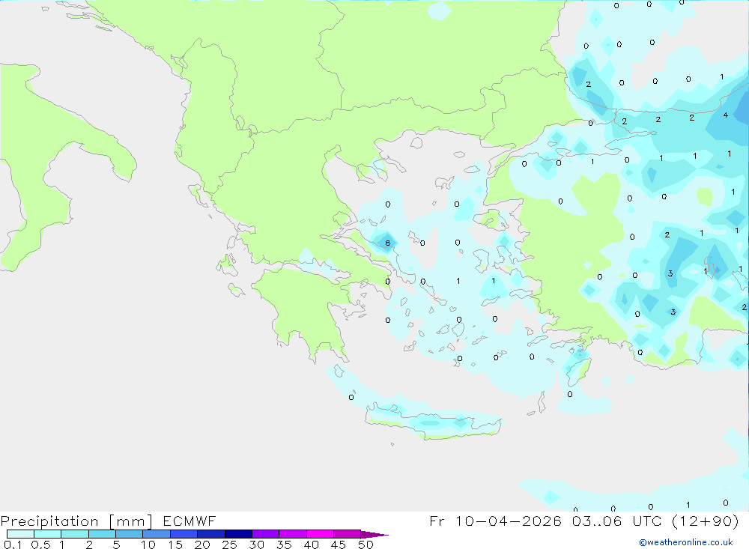749x549 pixels.
Task: Click the 20–25 mm dark blue swatch
Action: [210, 534]
